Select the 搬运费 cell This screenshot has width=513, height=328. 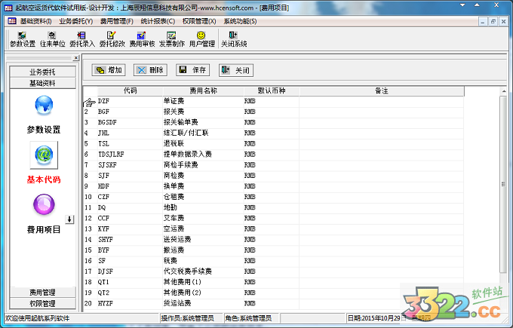203,250
